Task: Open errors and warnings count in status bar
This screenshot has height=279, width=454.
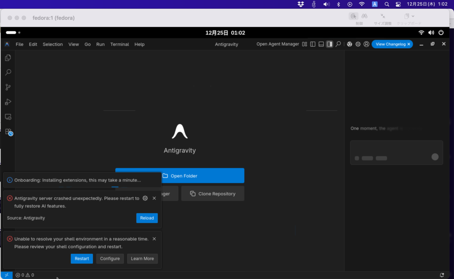Action: pos(25,275)
